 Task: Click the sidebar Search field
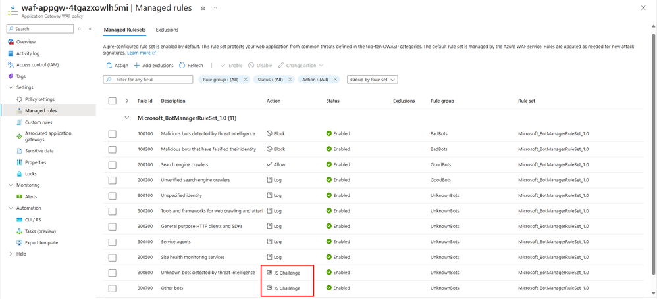39,29
